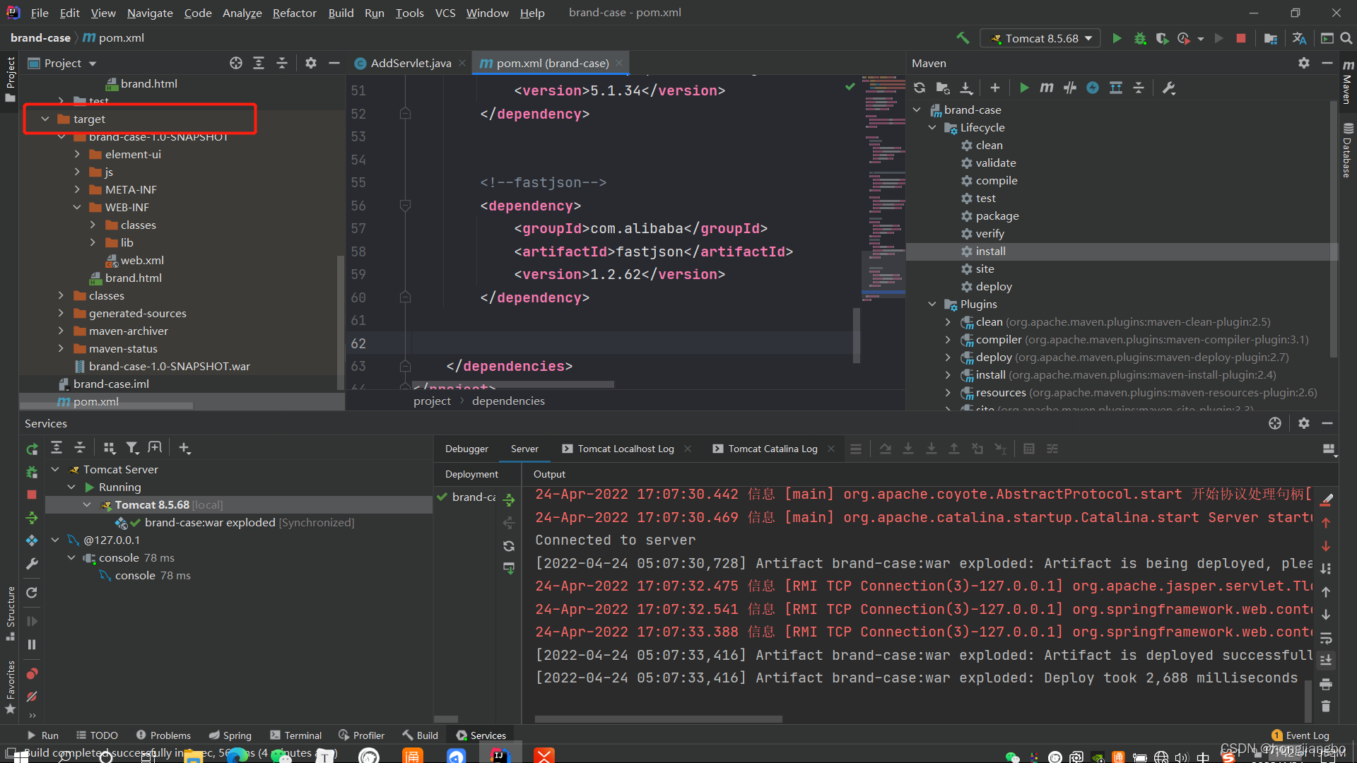
Task: Click the Select Opened File target icon
Action: 235,63
